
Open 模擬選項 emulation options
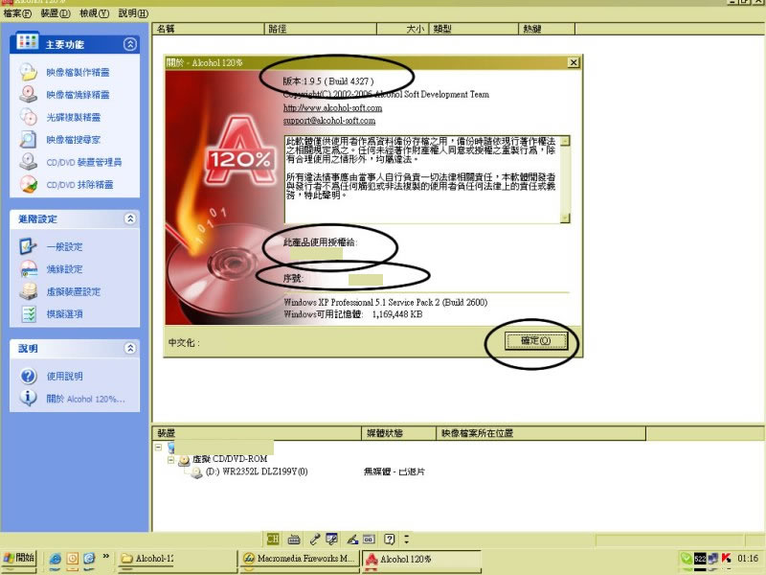point(64,314)
